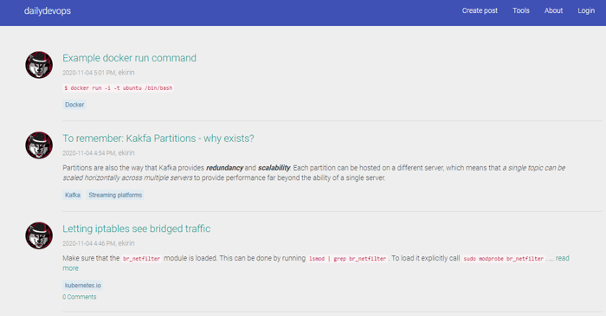This screenshot has height=316, width=606.
Task: Filter by Streaming platforms tag
Action: (x=115, y=195)
